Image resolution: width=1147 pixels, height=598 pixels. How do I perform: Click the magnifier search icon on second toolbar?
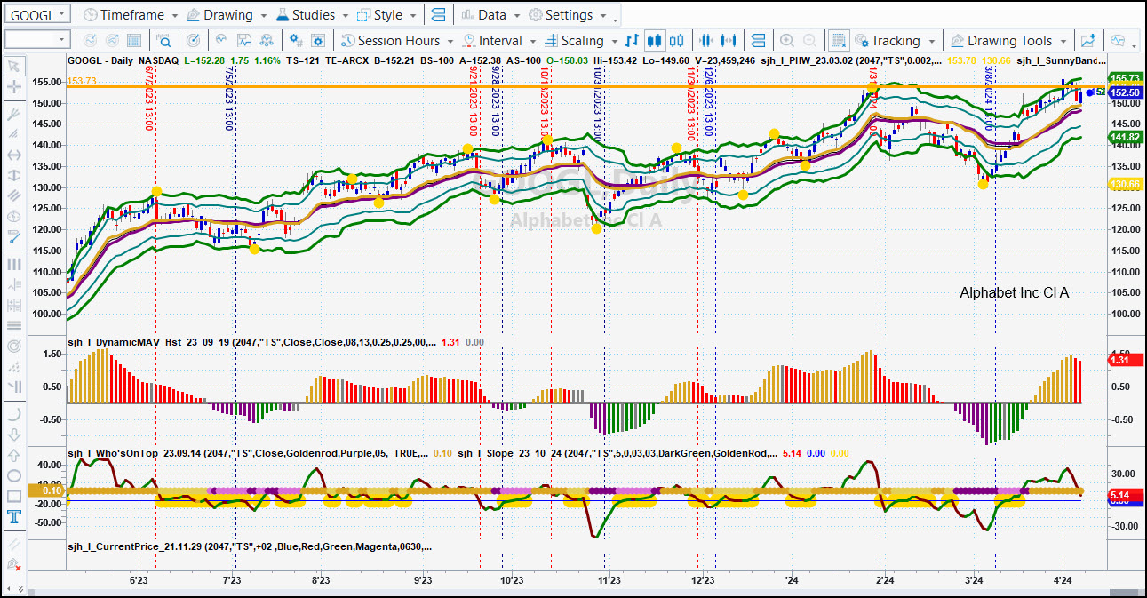point(164,40)
